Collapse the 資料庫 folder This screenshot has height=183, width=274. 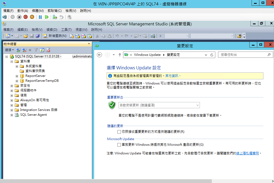coord(12,62)
